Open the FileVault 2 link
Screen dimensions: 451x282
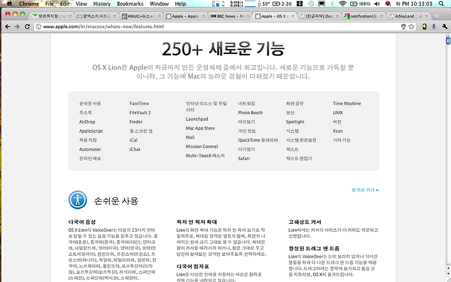[140, 113]
